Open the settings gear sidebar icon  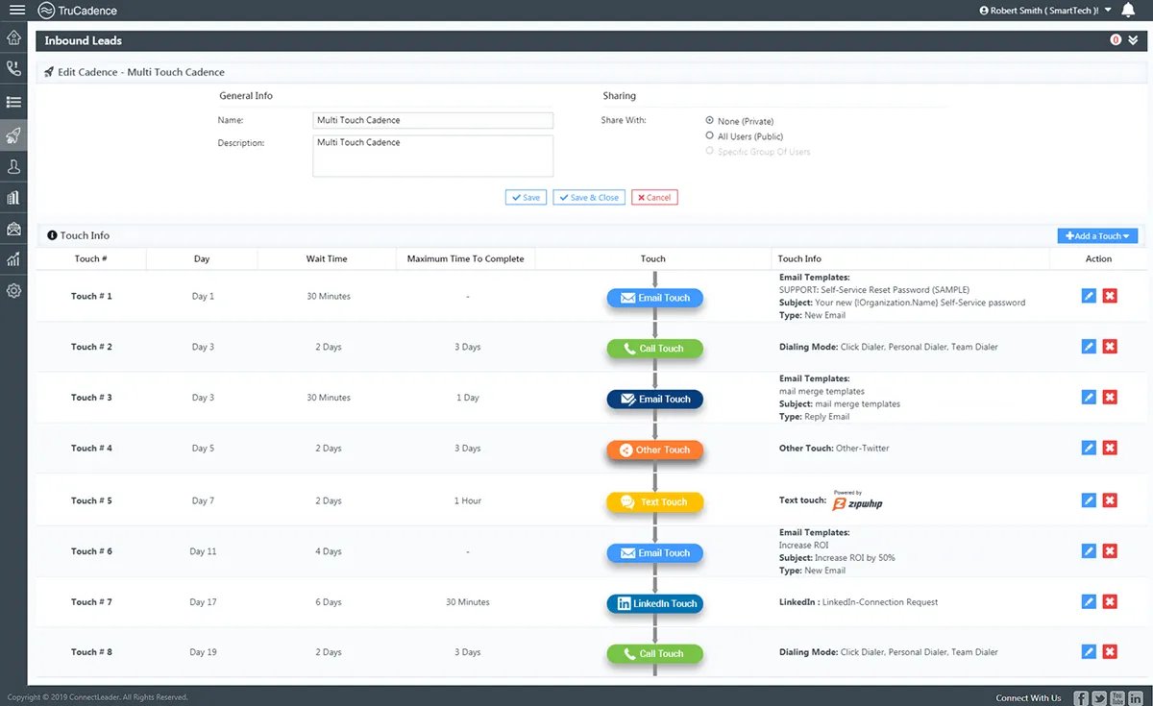coord(13,290)
